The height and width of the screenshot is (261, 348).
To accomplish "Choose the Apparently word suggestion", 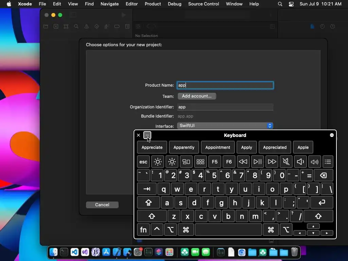I will (x=184, y=147).
